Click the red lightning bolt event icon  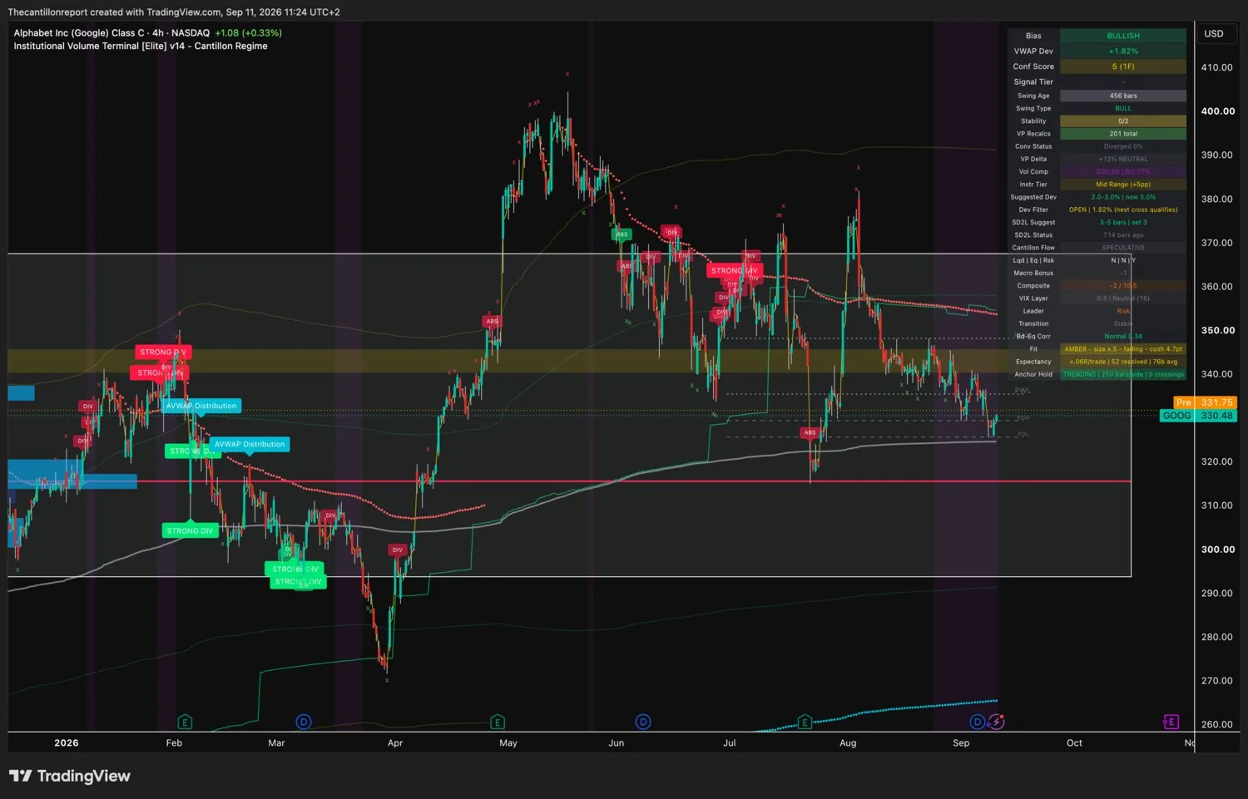[x=996, y=722]
